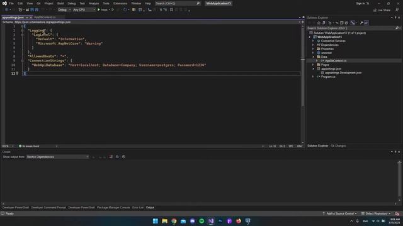Screen dimensions: 403x226
Task: Switch to the Package Manager Console tab
Action: [x=113, y=208]
